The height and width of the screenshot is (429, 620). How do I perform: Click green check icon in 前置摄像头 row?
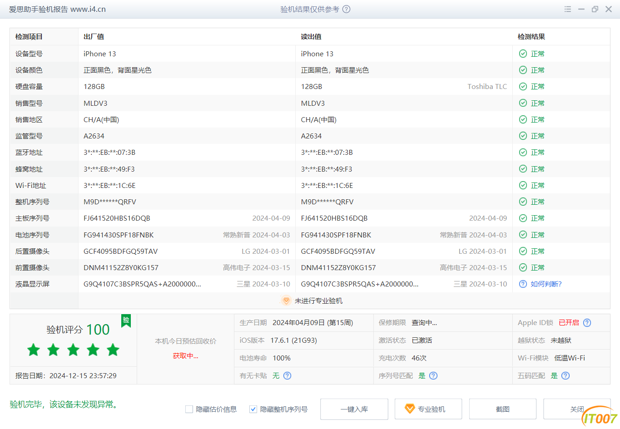(x=523, y=267)
